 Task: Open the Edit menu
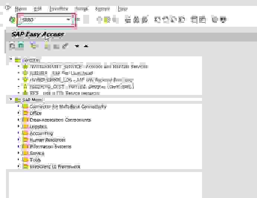[x=38, y=9]
